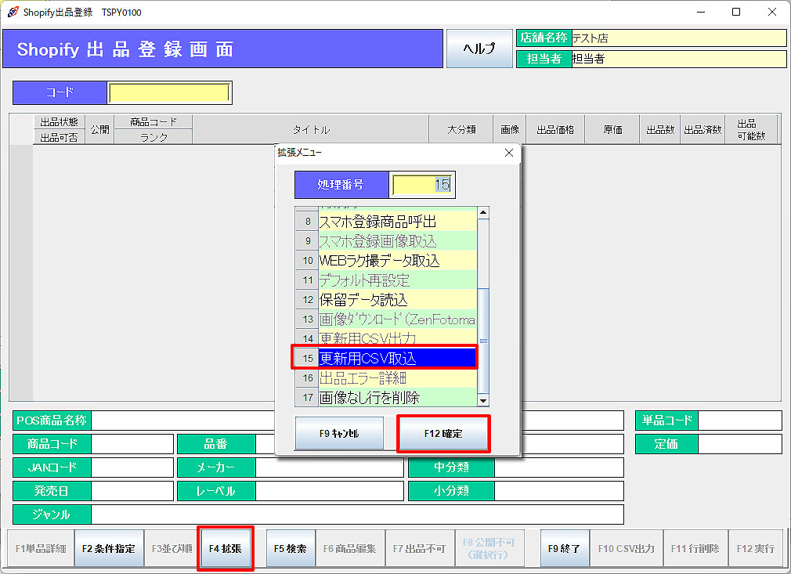Pick 保留データ読込 in the extension menu
The width and height of the screenshot is (791, 574).
click(x=397, y=300)
